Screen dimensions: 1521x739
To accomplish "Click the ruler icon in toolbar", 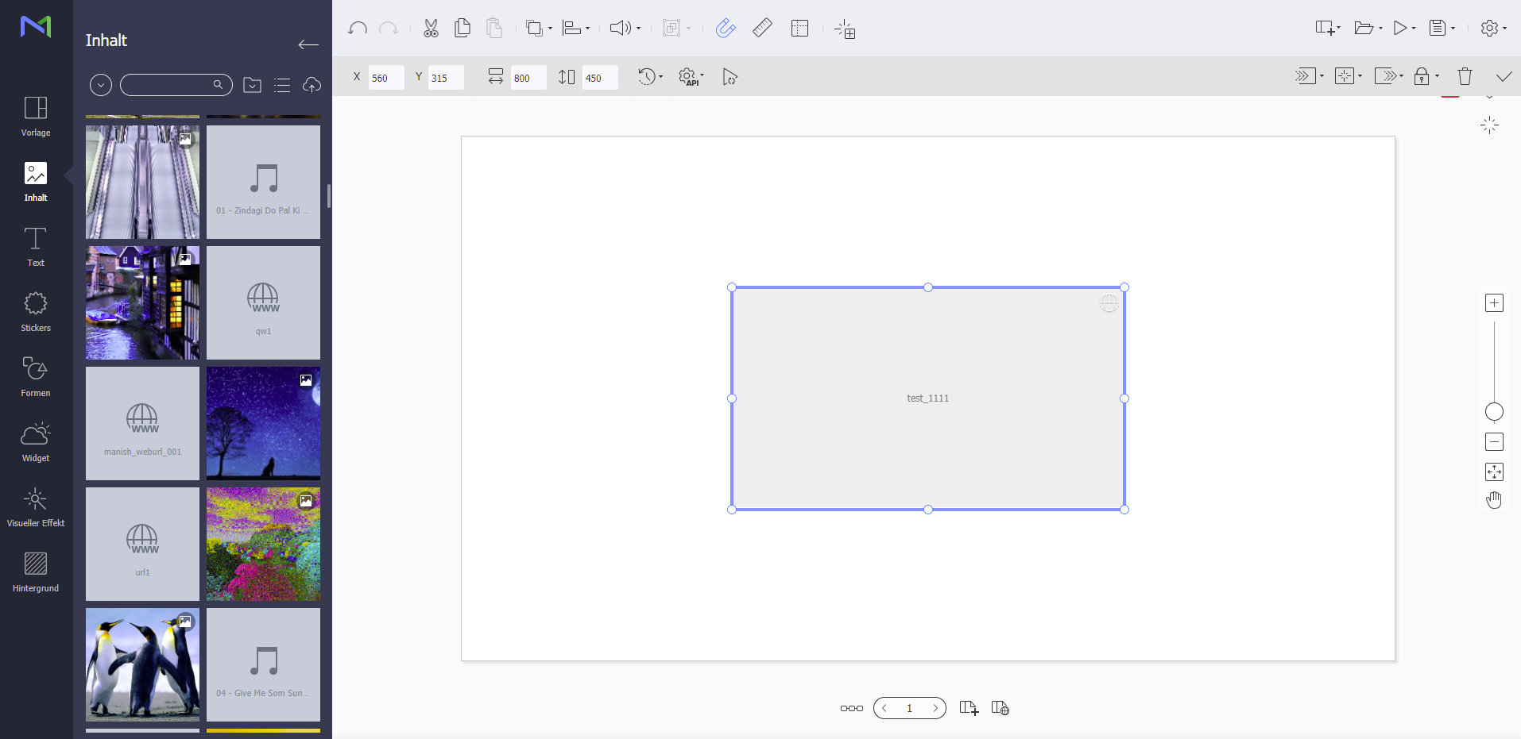I will pos(762,29).
